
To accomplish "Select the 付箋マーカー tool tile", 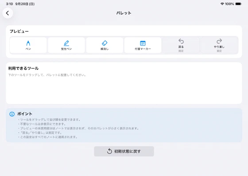I will [143, 45].
